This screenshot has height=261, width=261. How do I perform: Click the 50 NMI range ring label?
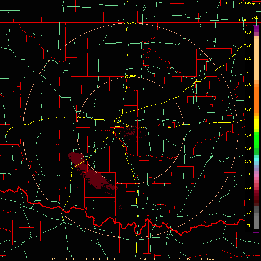click(x=130, y=77)
